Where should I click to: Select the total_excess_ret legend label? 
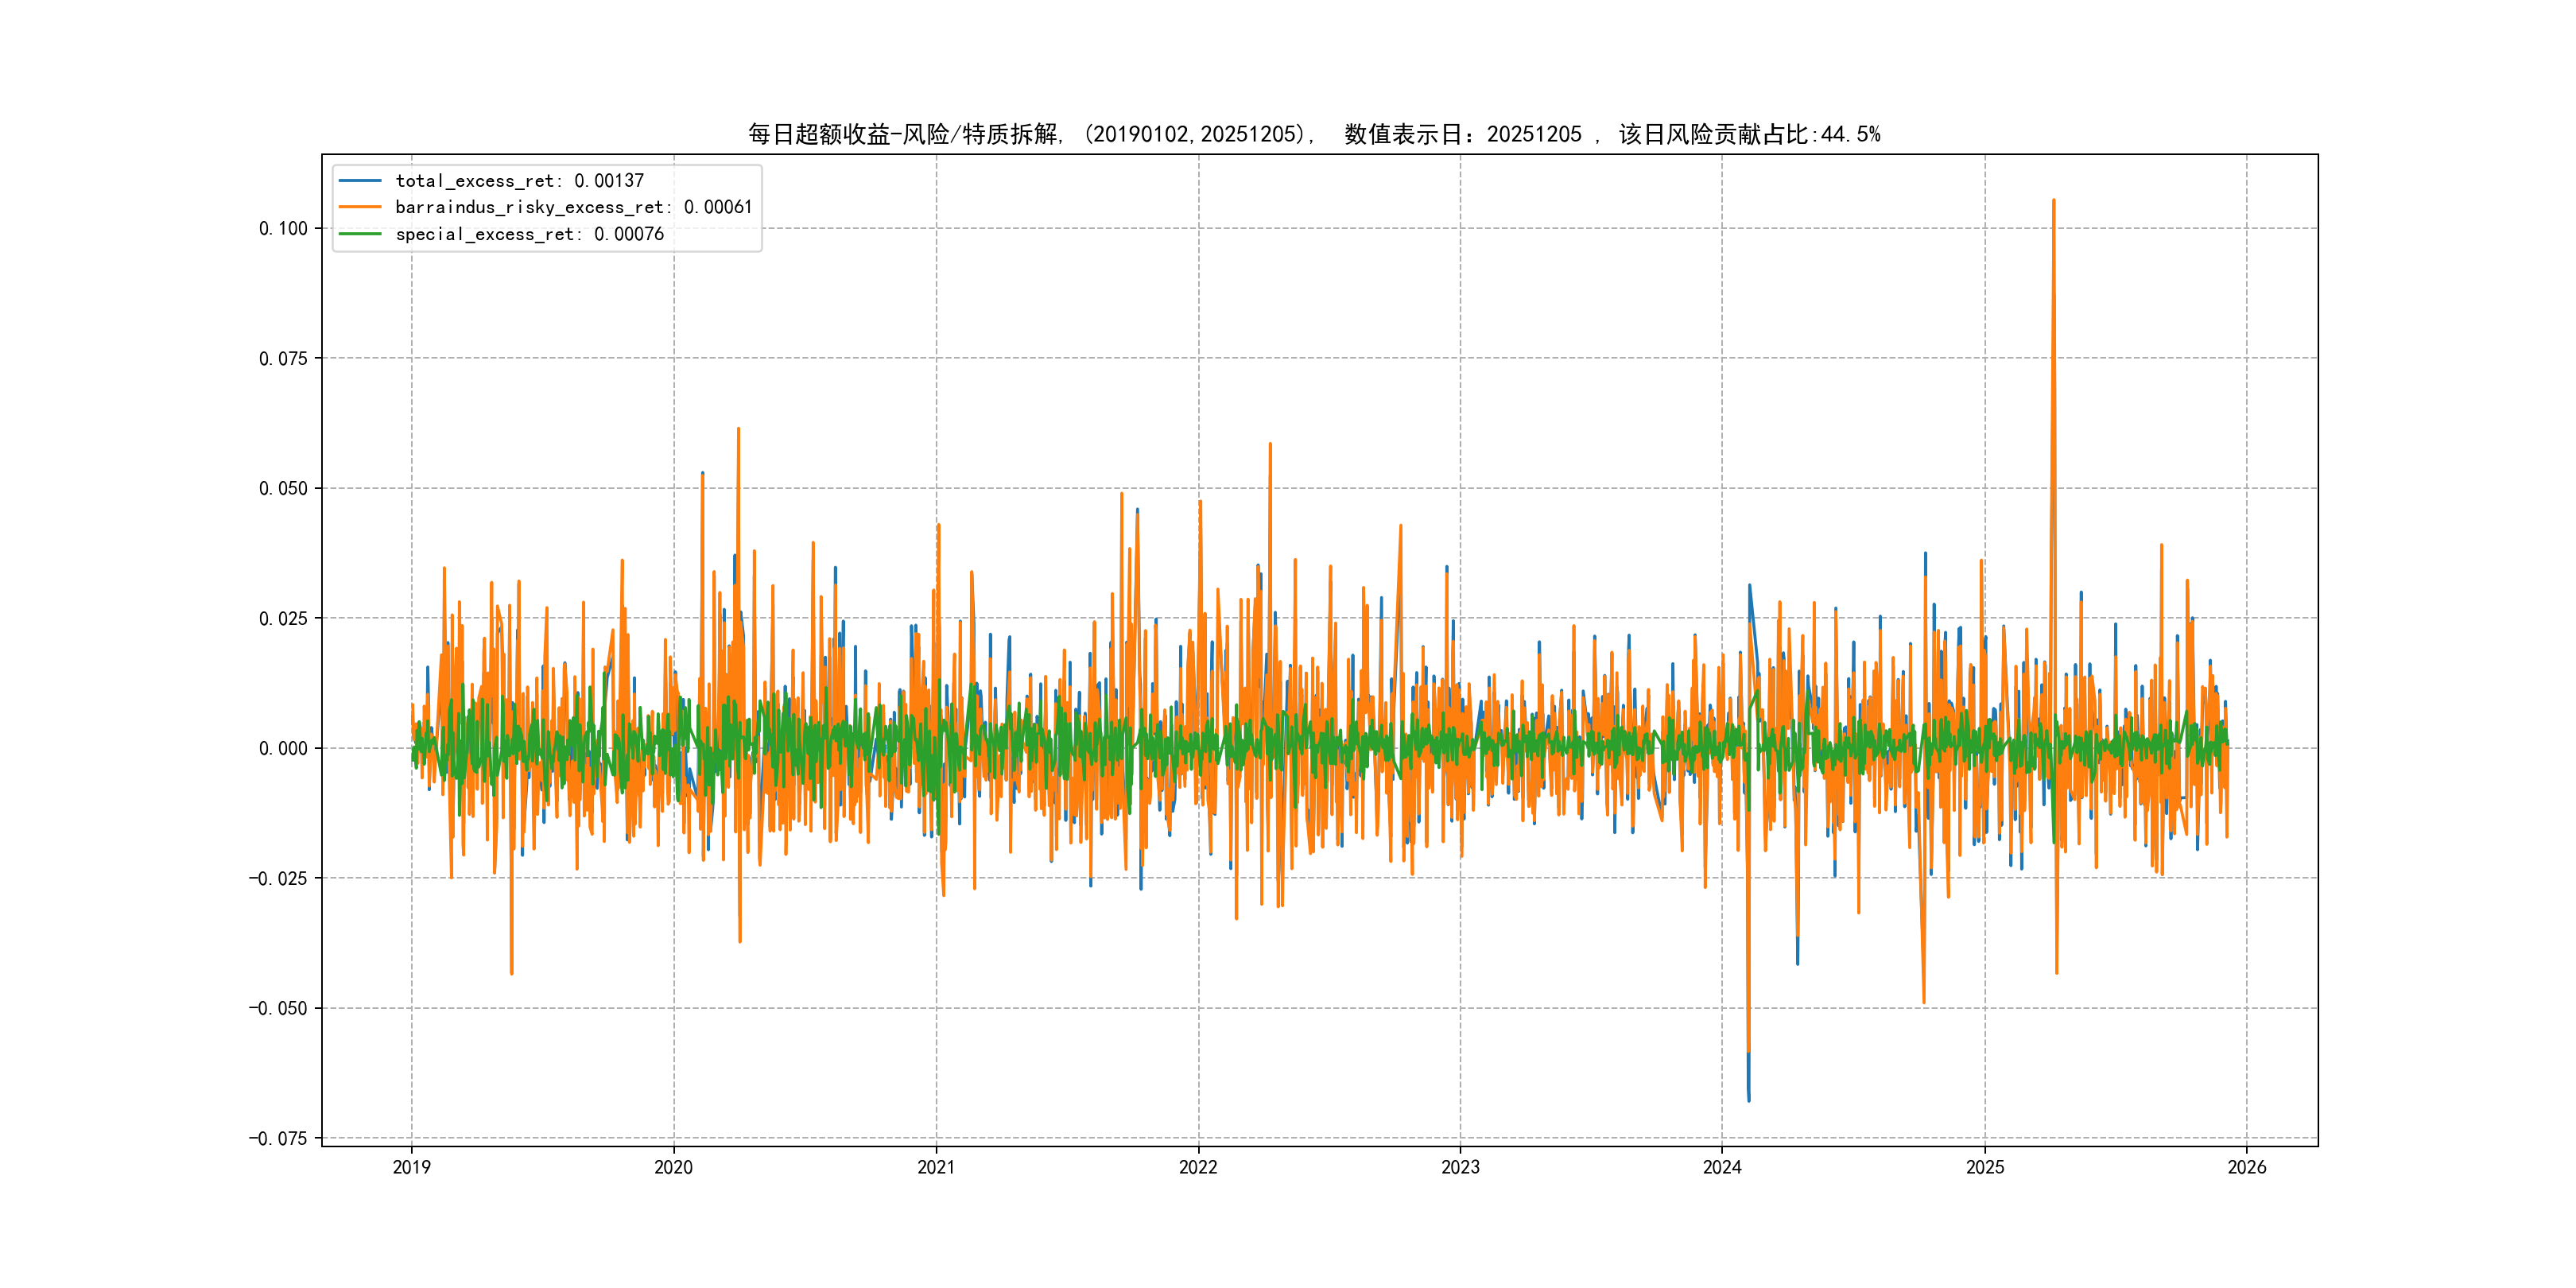(520, 181)
